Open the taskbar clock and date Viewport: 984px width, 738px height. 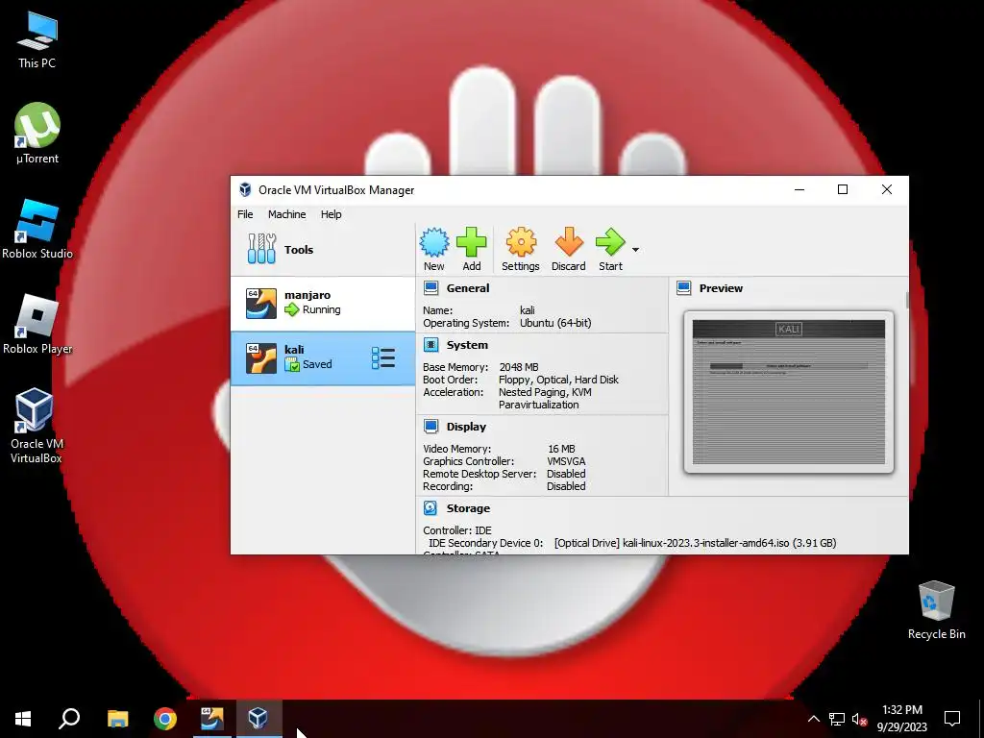(x=901, y=719)
